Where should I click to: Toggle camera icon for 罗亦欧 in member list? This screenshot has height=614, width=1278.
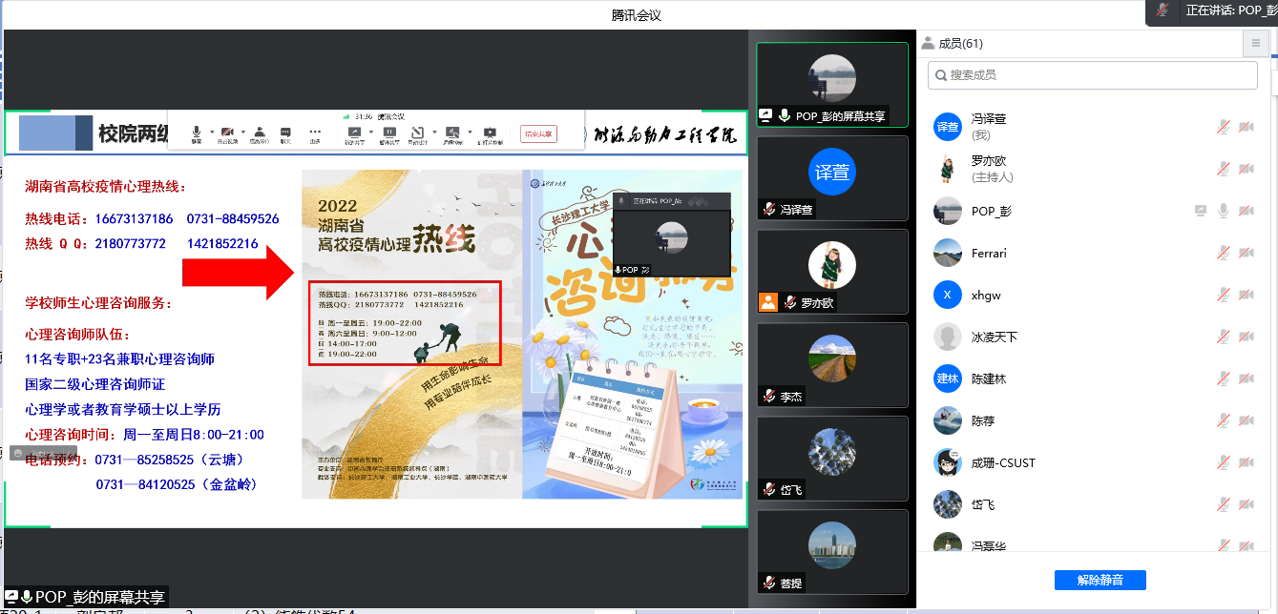(x=1246, y=169)
